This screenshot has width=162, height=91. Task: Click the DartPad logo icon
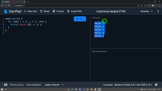[x=6, y=11]
